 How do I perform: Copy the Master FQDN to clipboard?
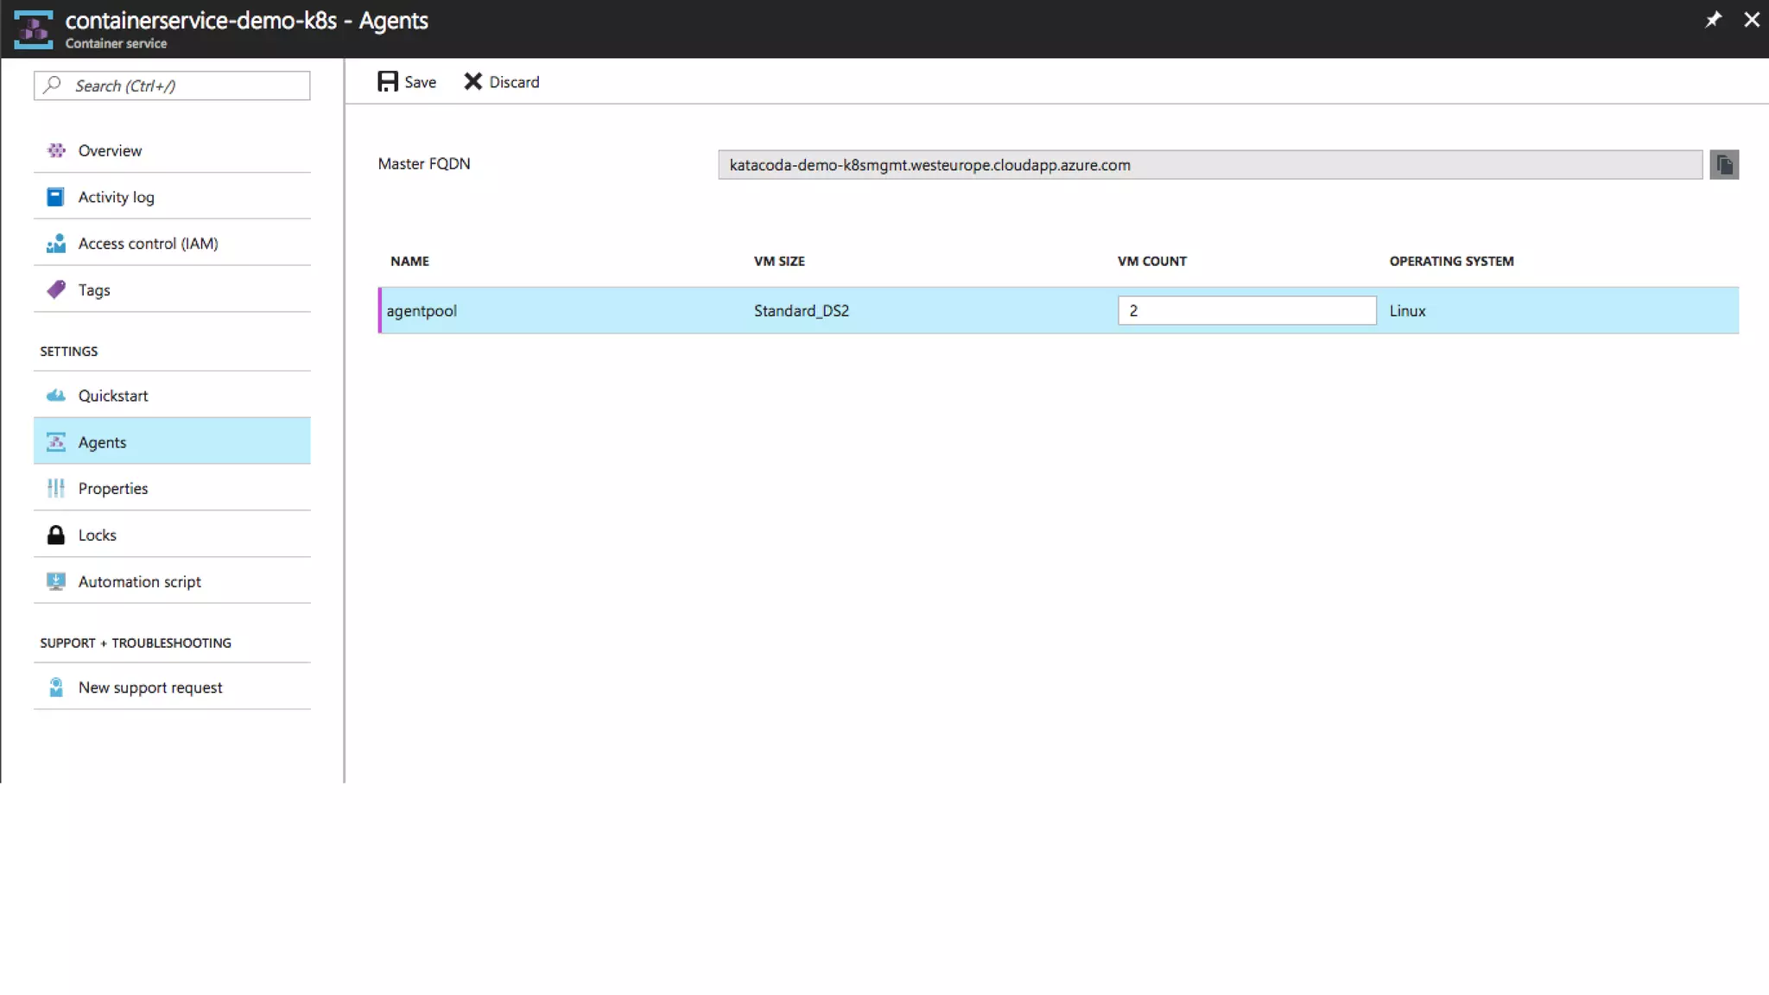[1724, 164]
